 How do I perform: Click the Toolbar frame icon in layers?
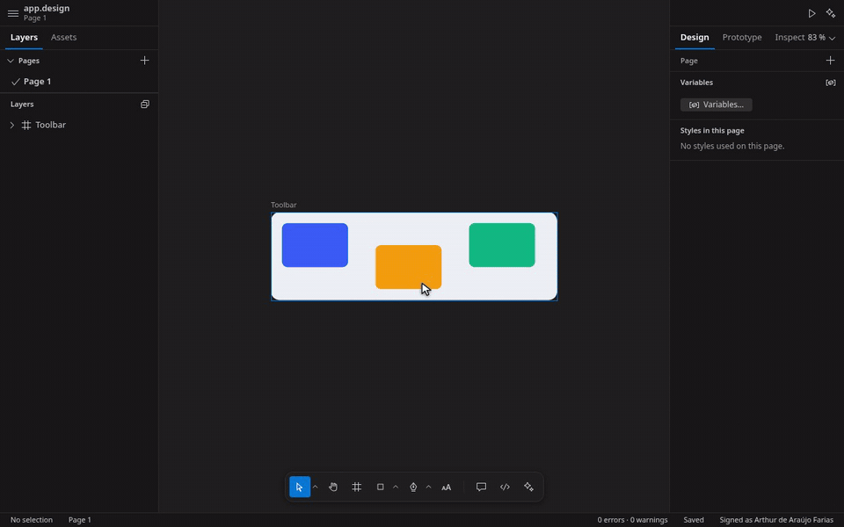25,125
